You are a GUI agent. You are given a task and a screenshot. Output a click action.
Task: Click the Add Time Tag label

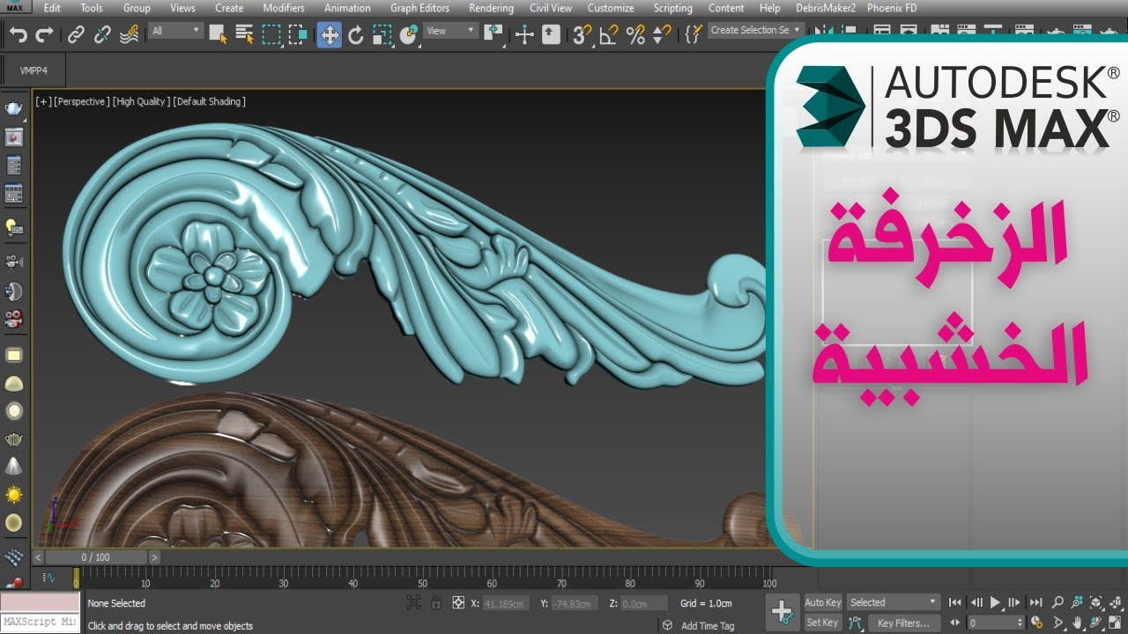708,626
